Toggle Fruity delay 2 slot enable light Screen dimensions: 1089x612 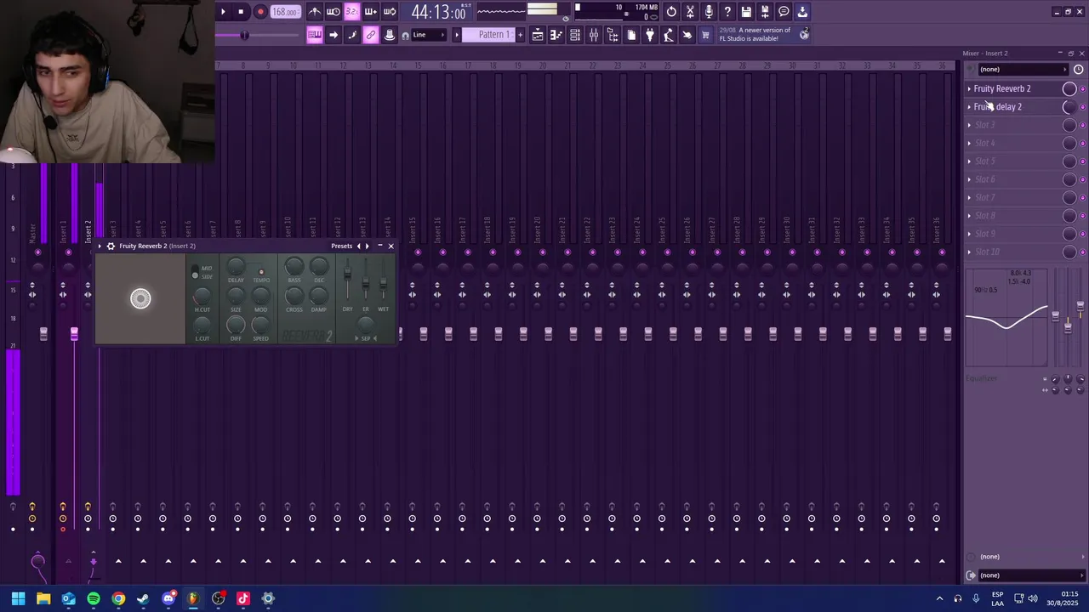tap(1082, 107)
